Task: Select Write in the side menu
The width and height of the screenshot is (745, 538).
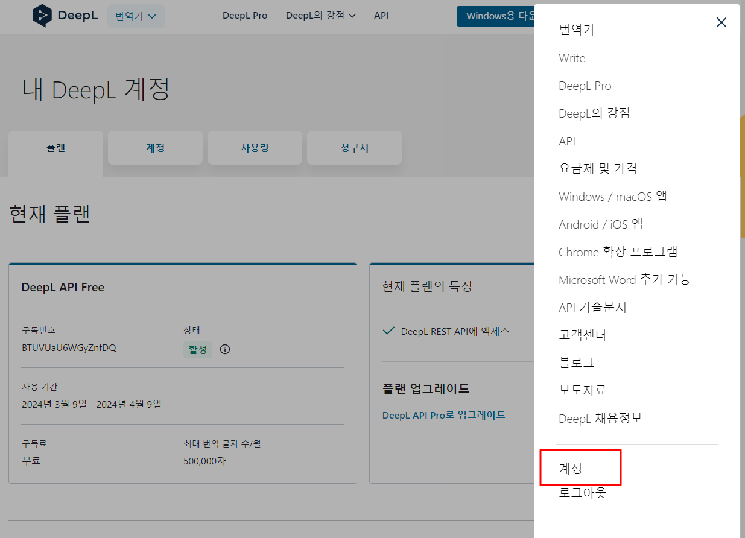Action: point(572,58)
